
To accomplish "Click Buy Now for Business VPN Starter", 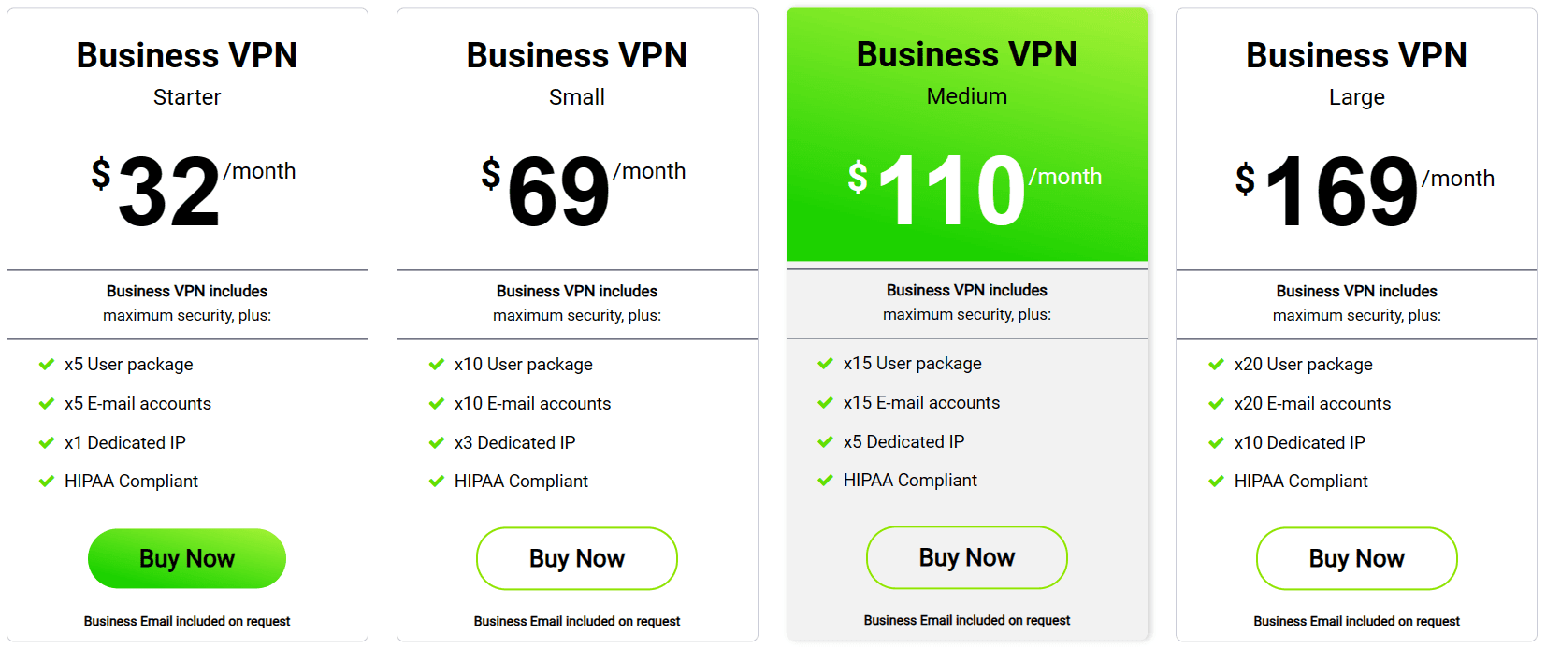I will pos(187,558).
